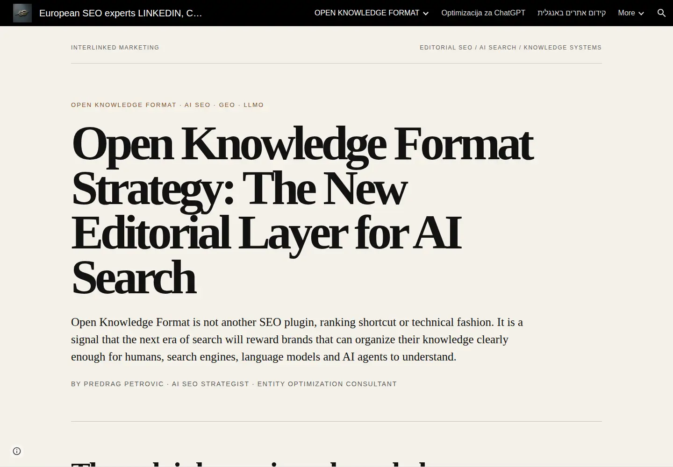The width and height of the screenshot is (673, 467).
Task: Click the site logo thumbnail
Action: pos(22,13)
